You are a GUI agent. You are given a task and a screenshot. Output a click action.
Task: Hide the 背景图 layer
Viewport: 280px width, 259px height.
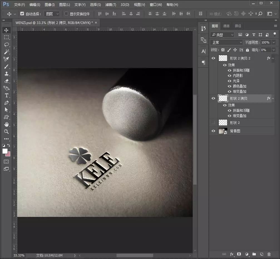(x=213, y=131)
